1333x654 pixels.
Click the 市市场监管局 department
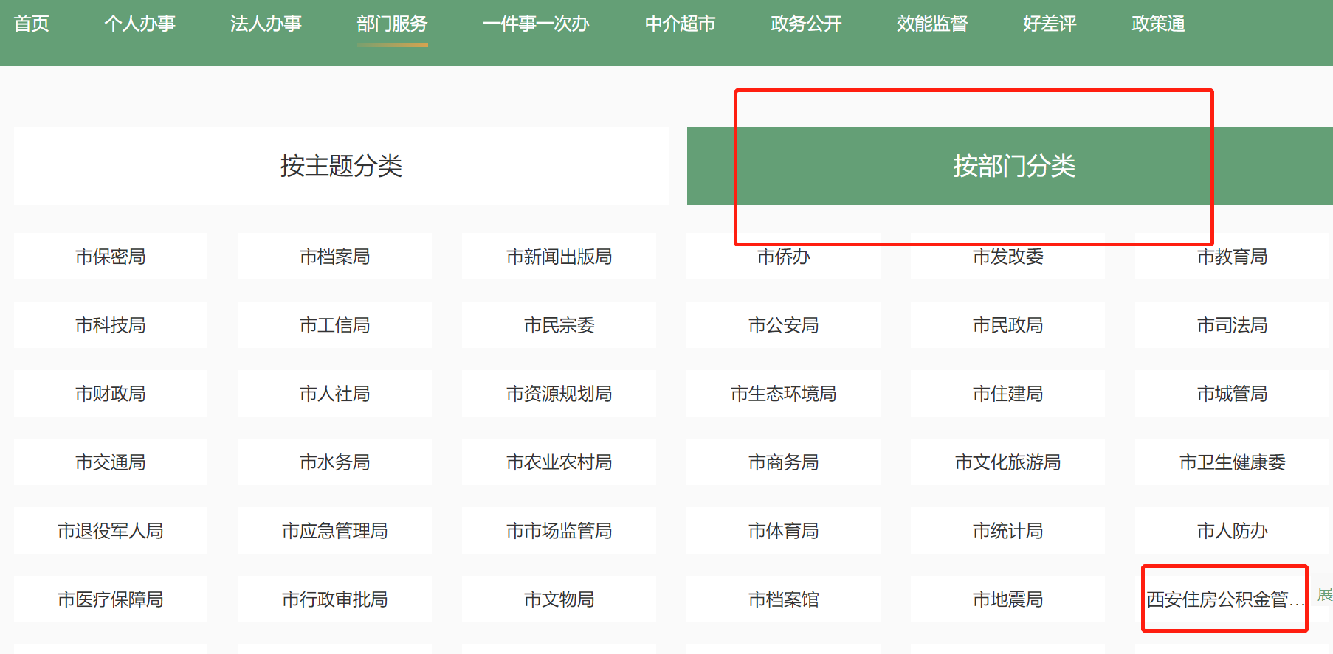click(x=559, y=531)
